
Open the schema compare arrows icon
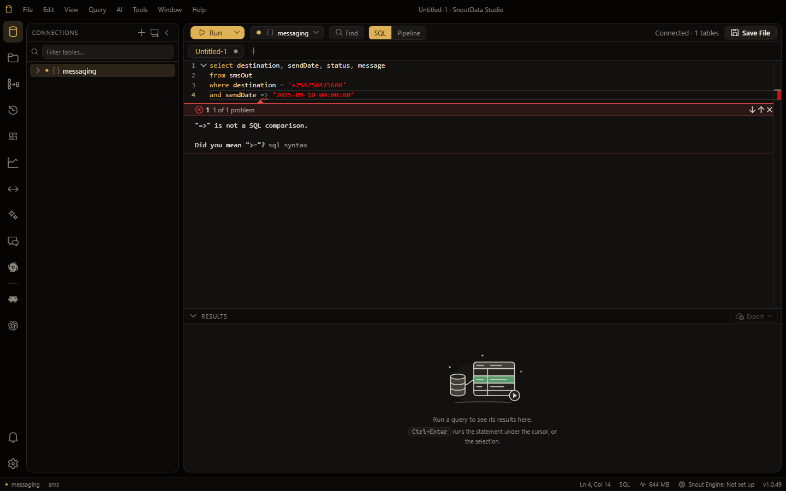[x=13, y=189]
